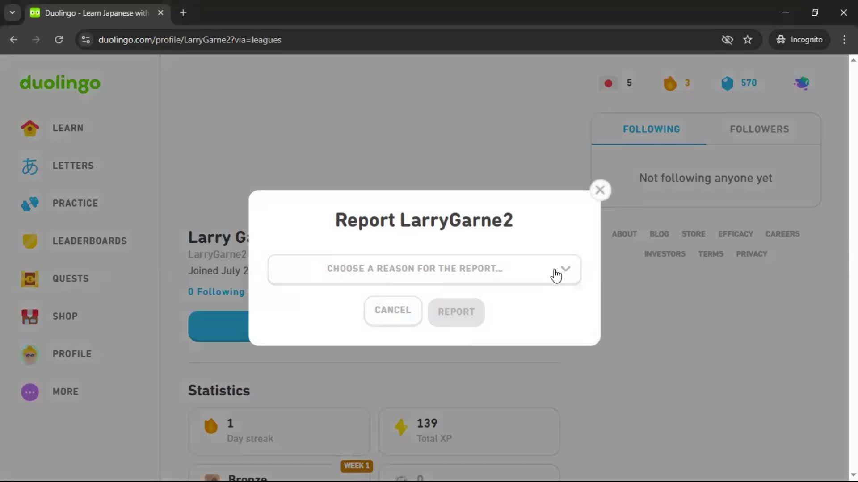Image resolution: width=858 pixels, height=482 pixels.
Task: Close the report dialog with X
Action: pyautogui.click(x=600, y=190)
